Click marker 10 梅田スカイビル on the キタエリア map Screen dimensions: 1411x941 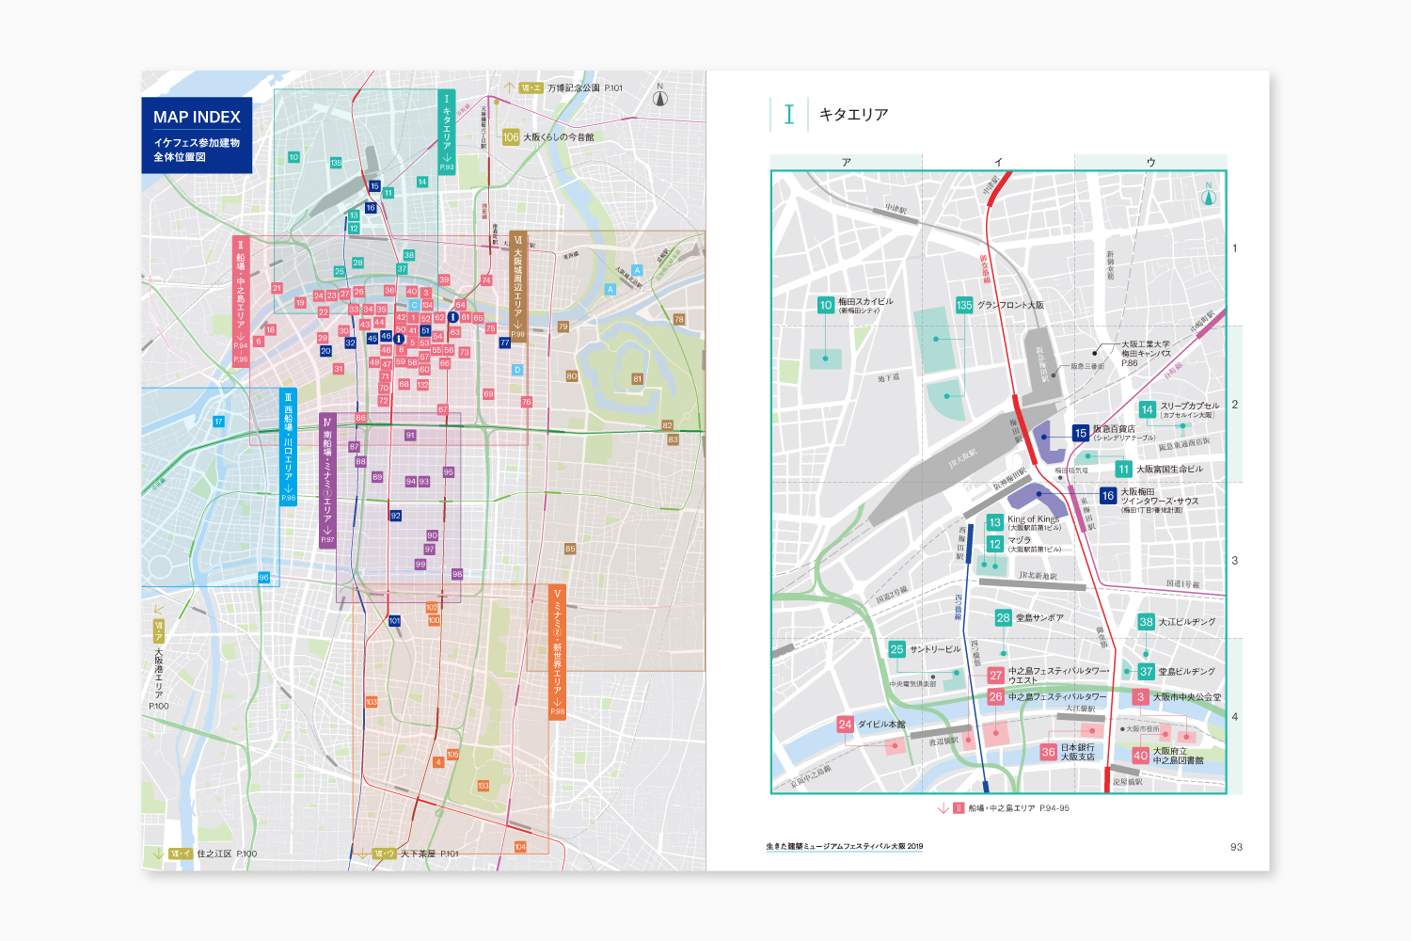(x=825, y=305)
